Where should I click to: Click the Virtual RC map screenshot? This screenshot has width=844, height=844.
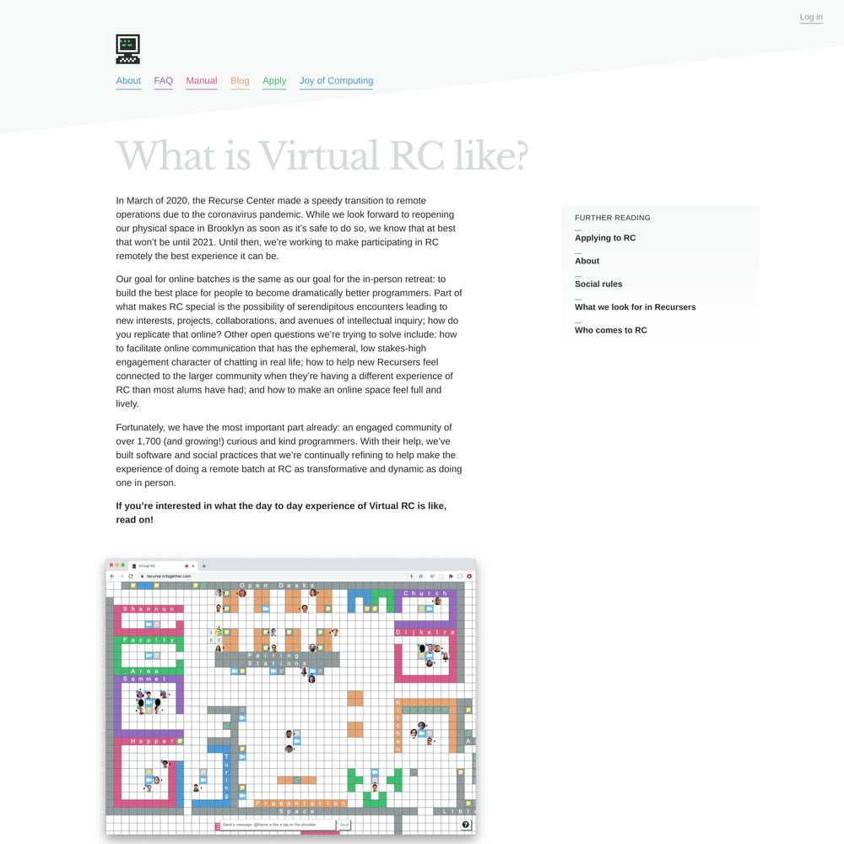[290, 696]
